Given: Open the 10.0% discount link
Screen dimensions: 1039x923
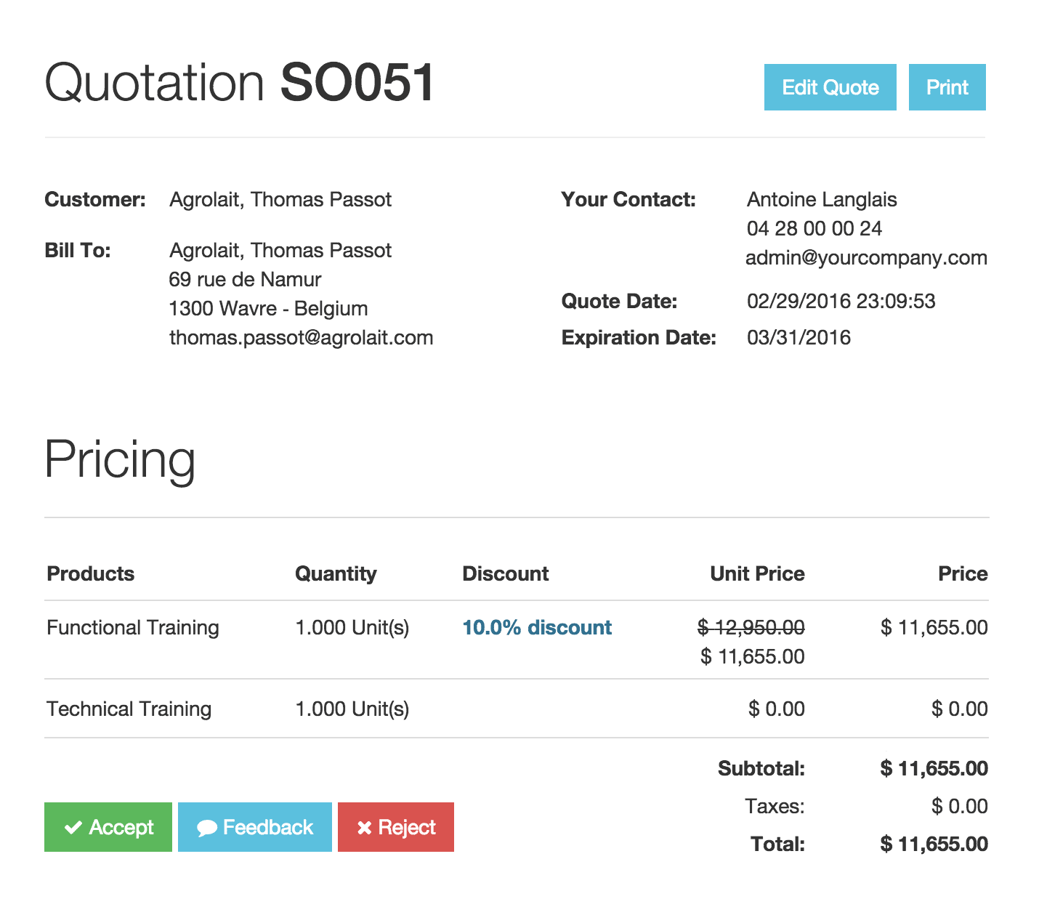Looking at the screenshot, I should click(536, 627).
